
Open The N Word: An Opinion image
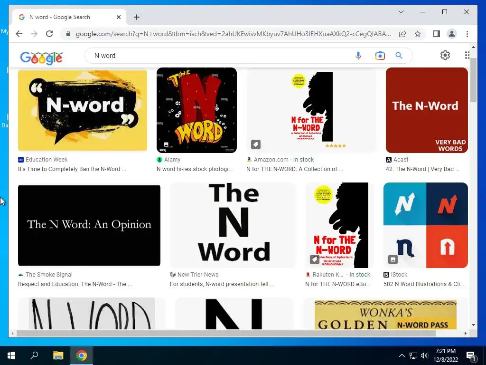[x=89, y=225]
